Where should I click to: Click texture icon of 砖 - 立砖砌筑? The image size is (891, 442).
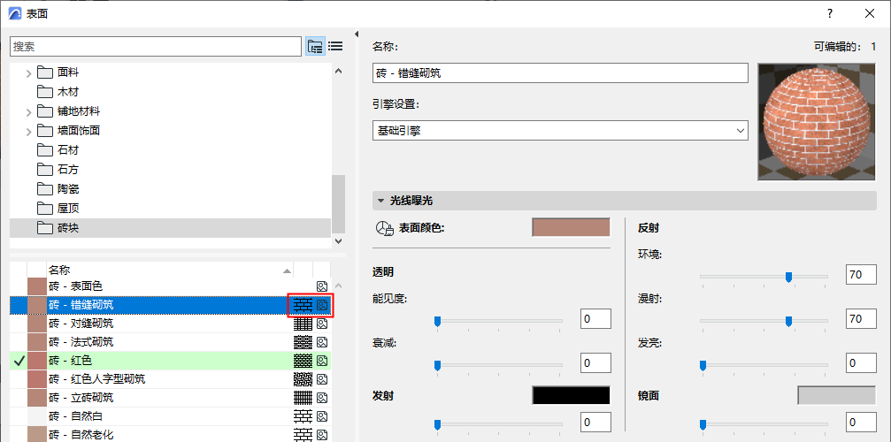pyautogui.click(x=322, y=397)
